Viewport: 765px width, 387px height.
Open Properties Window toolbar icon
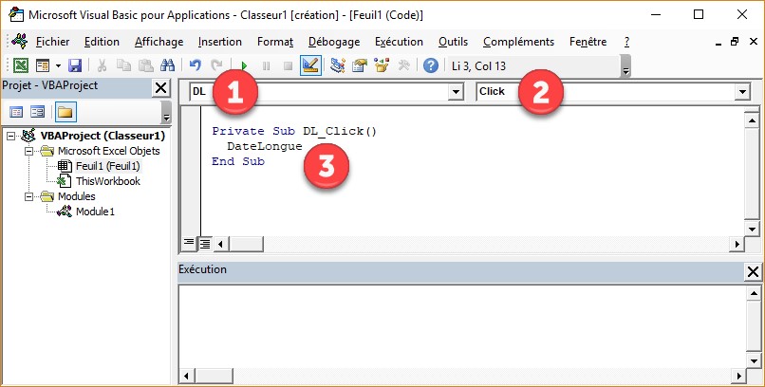(x=360, y=65)
